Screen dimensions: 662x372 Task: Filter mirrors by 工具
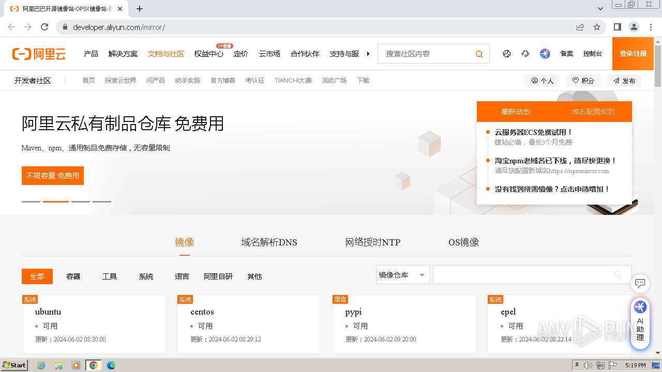(x=110, y=276)
